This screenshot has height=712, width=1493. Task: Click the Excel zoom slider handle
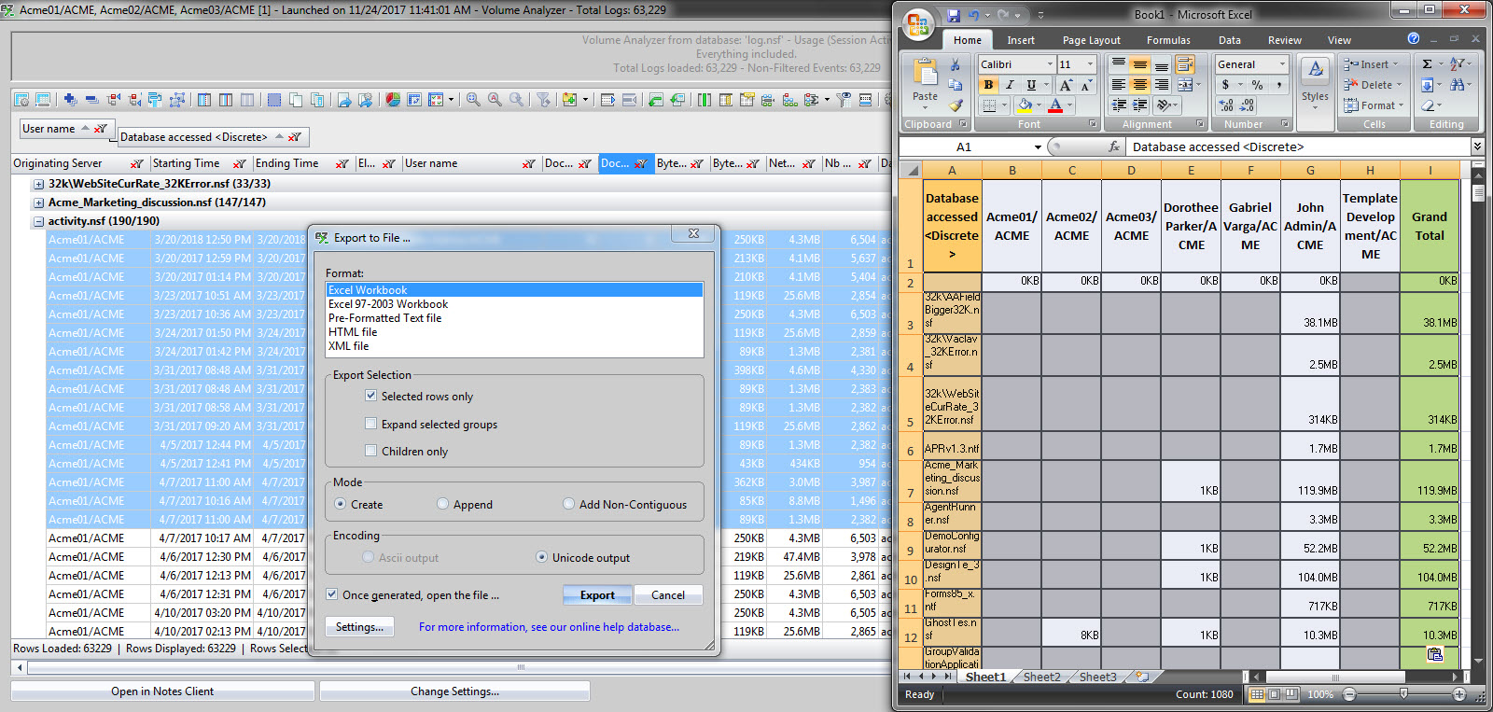point(1403,694)
